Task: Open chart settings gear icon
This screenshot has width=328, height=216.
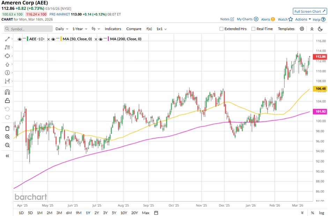Action: pyautogui.click(x=302, y=29)
